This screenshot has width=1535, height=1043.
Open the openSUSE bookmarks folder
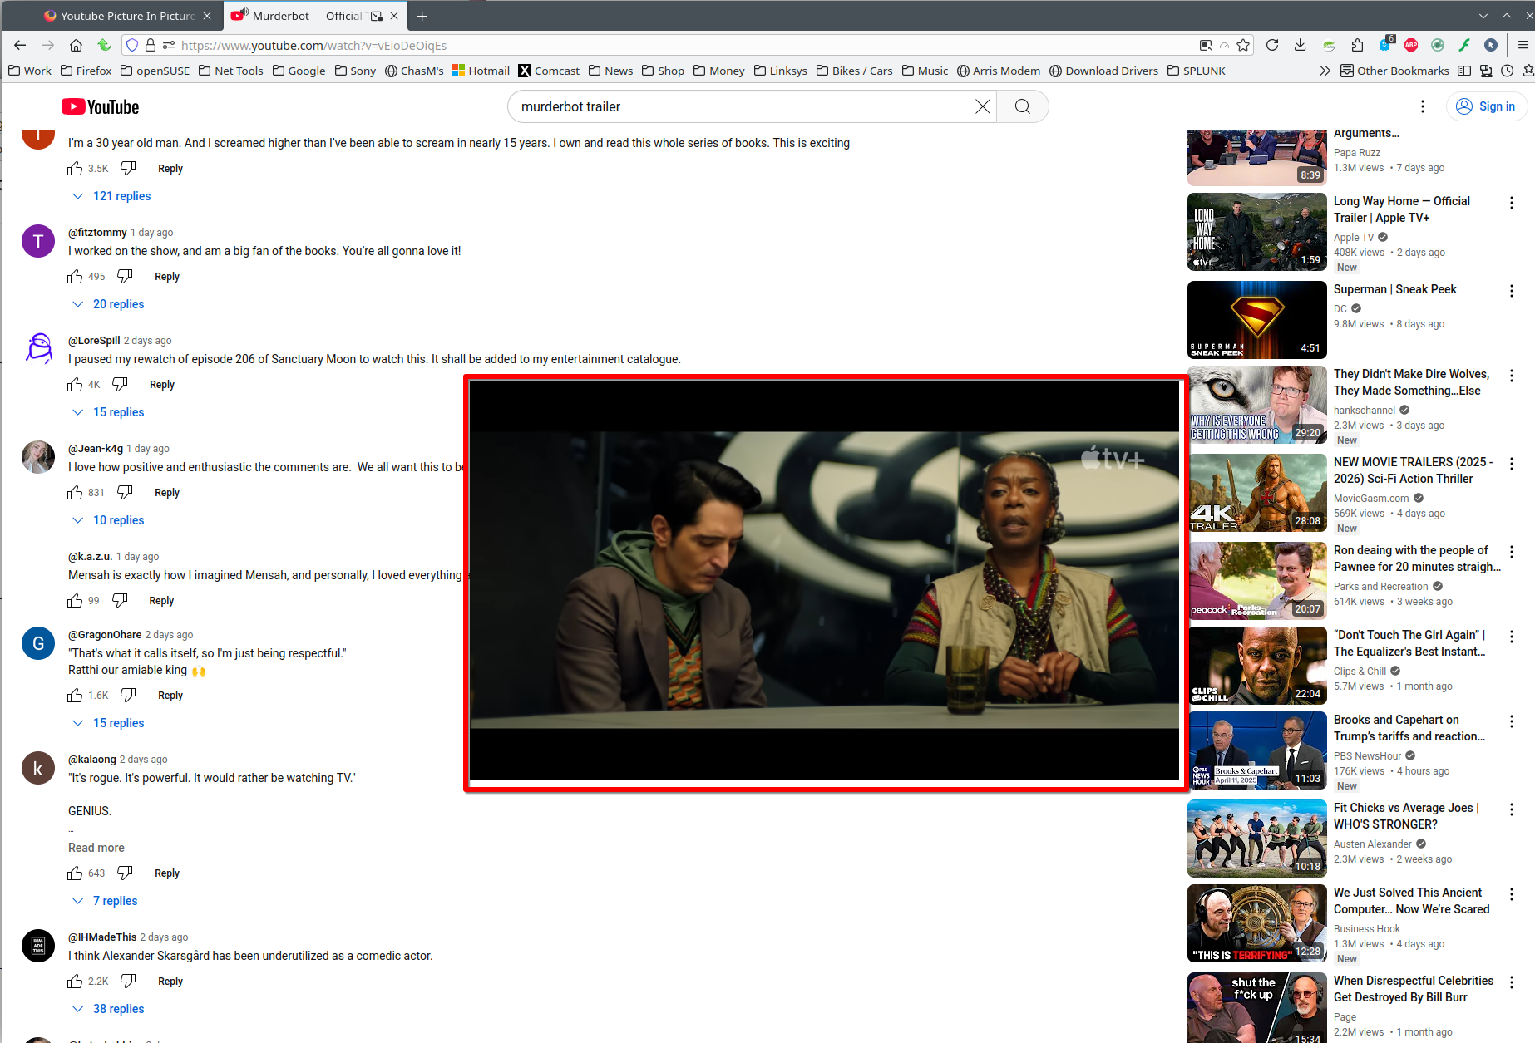point(155,71)
